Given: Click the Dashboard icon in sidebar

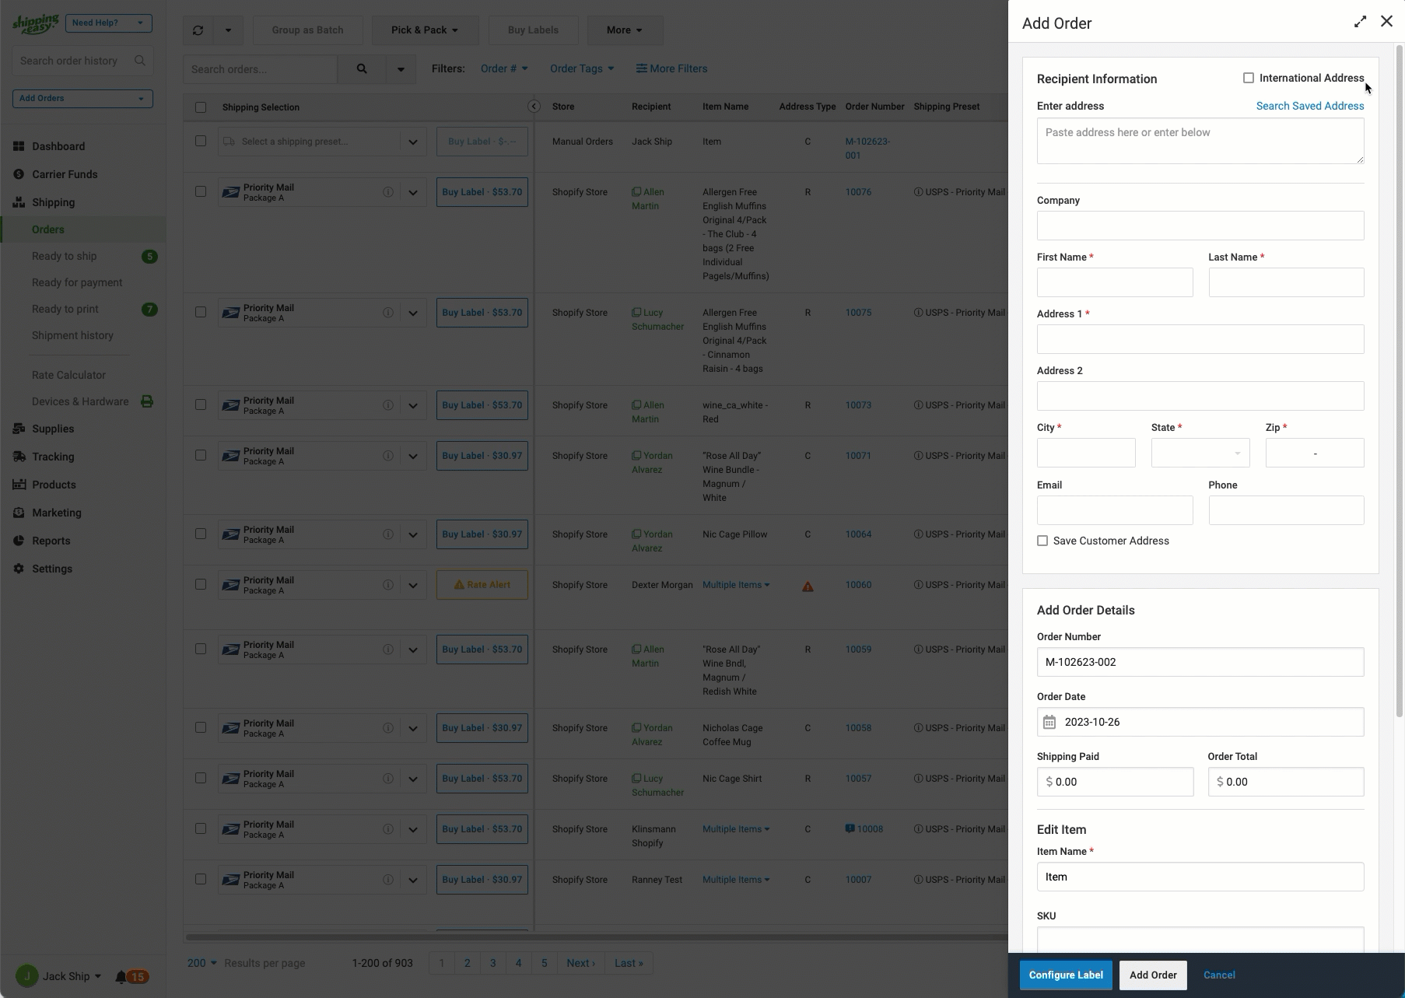Looking at the screenshot, I should pos(19,146).
